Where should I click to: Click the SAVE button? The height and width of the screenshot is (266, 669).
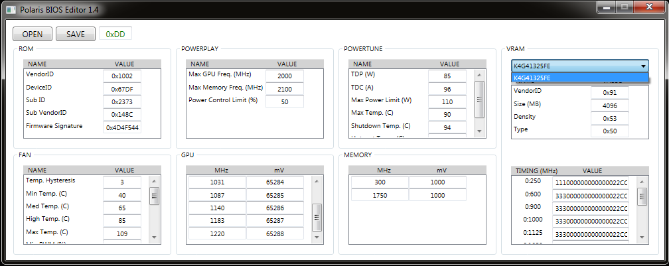click(x=76, y=34)
